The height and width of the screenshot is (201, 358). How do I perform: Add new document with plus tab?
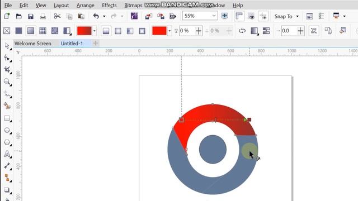(x=96, y=43)
